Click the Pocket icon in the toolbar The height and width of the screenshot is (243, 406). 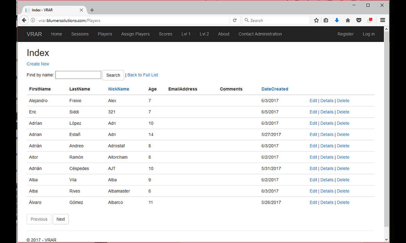coord(359,20)
